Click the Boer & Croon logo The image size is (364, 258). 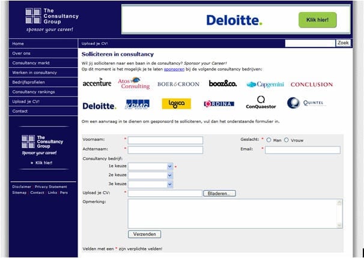178,84
